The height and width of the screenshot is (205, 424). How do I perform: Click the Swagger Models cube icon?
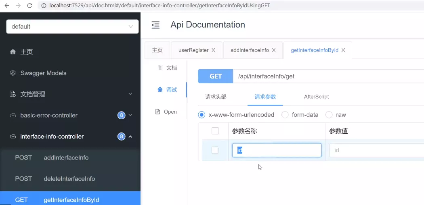[13, 73]
